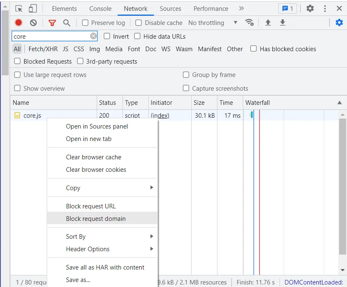This screenshot has width=347, height=287.
Task: Switch to the Console tab
Action: pos(100,8)
